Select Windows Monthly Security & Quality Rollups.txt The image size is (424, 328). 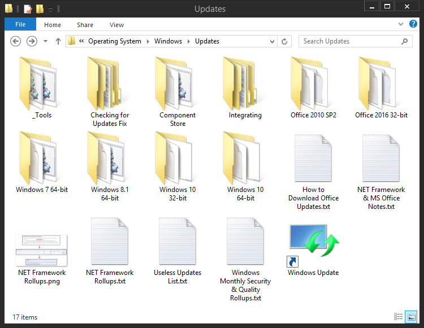[245, 259]
